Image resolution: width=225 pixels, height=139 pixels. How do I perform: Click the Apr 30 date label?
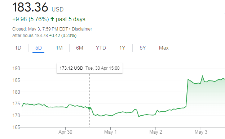[65, 132]
